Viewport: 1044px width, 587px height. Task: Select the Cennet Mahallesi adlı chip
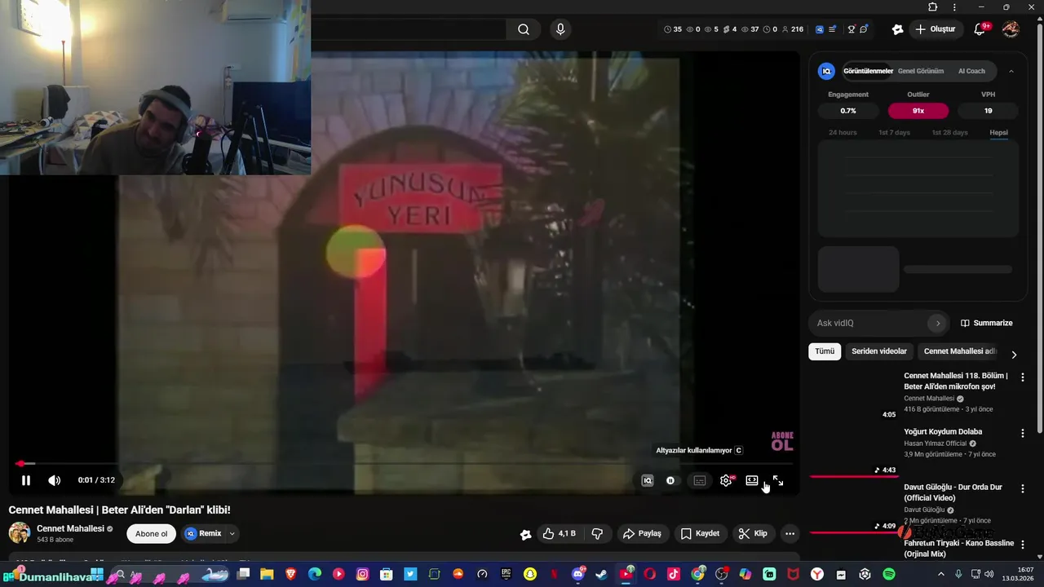point(959,351)
